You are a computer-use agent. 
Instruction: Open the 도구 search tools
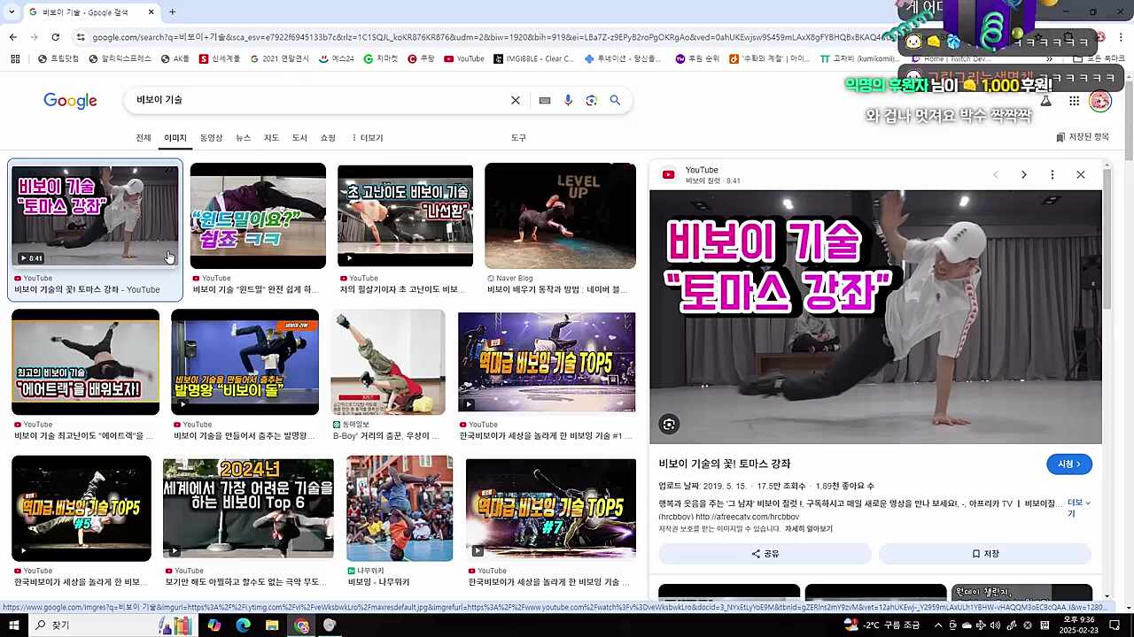tap(518, 138)
